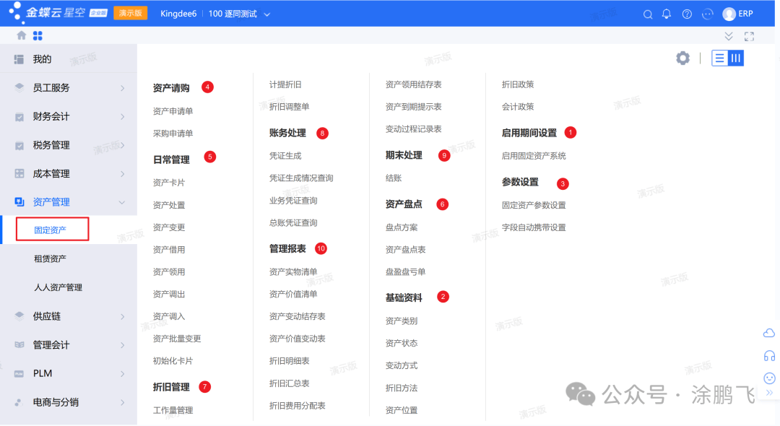Image resolution: width=780 pixels, height=426 pixels.
Task: Click the ERP user avatar
Action: (x=729, y=14)
